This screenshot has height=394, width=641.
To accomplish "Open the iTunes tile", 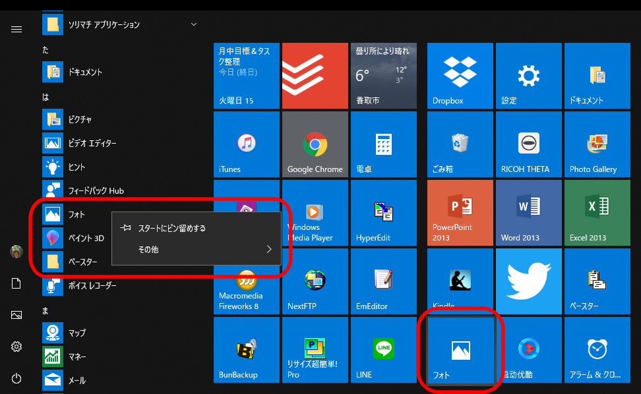I will (246, 144).
